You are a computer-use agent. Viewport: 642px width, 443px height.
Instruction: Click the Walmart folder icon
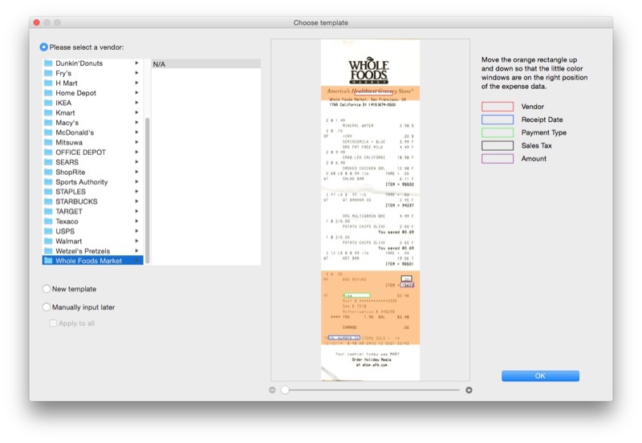[48, 241]
